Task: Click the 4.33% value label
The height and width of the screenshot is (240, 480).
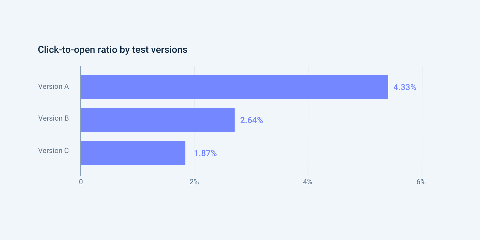Action: pos(405,87)
